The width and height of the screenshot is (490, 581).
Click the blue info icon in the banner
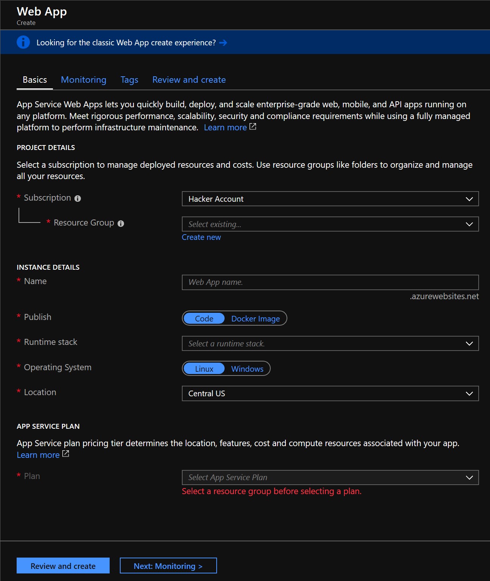pyautogui.click(x=23, y=42)
